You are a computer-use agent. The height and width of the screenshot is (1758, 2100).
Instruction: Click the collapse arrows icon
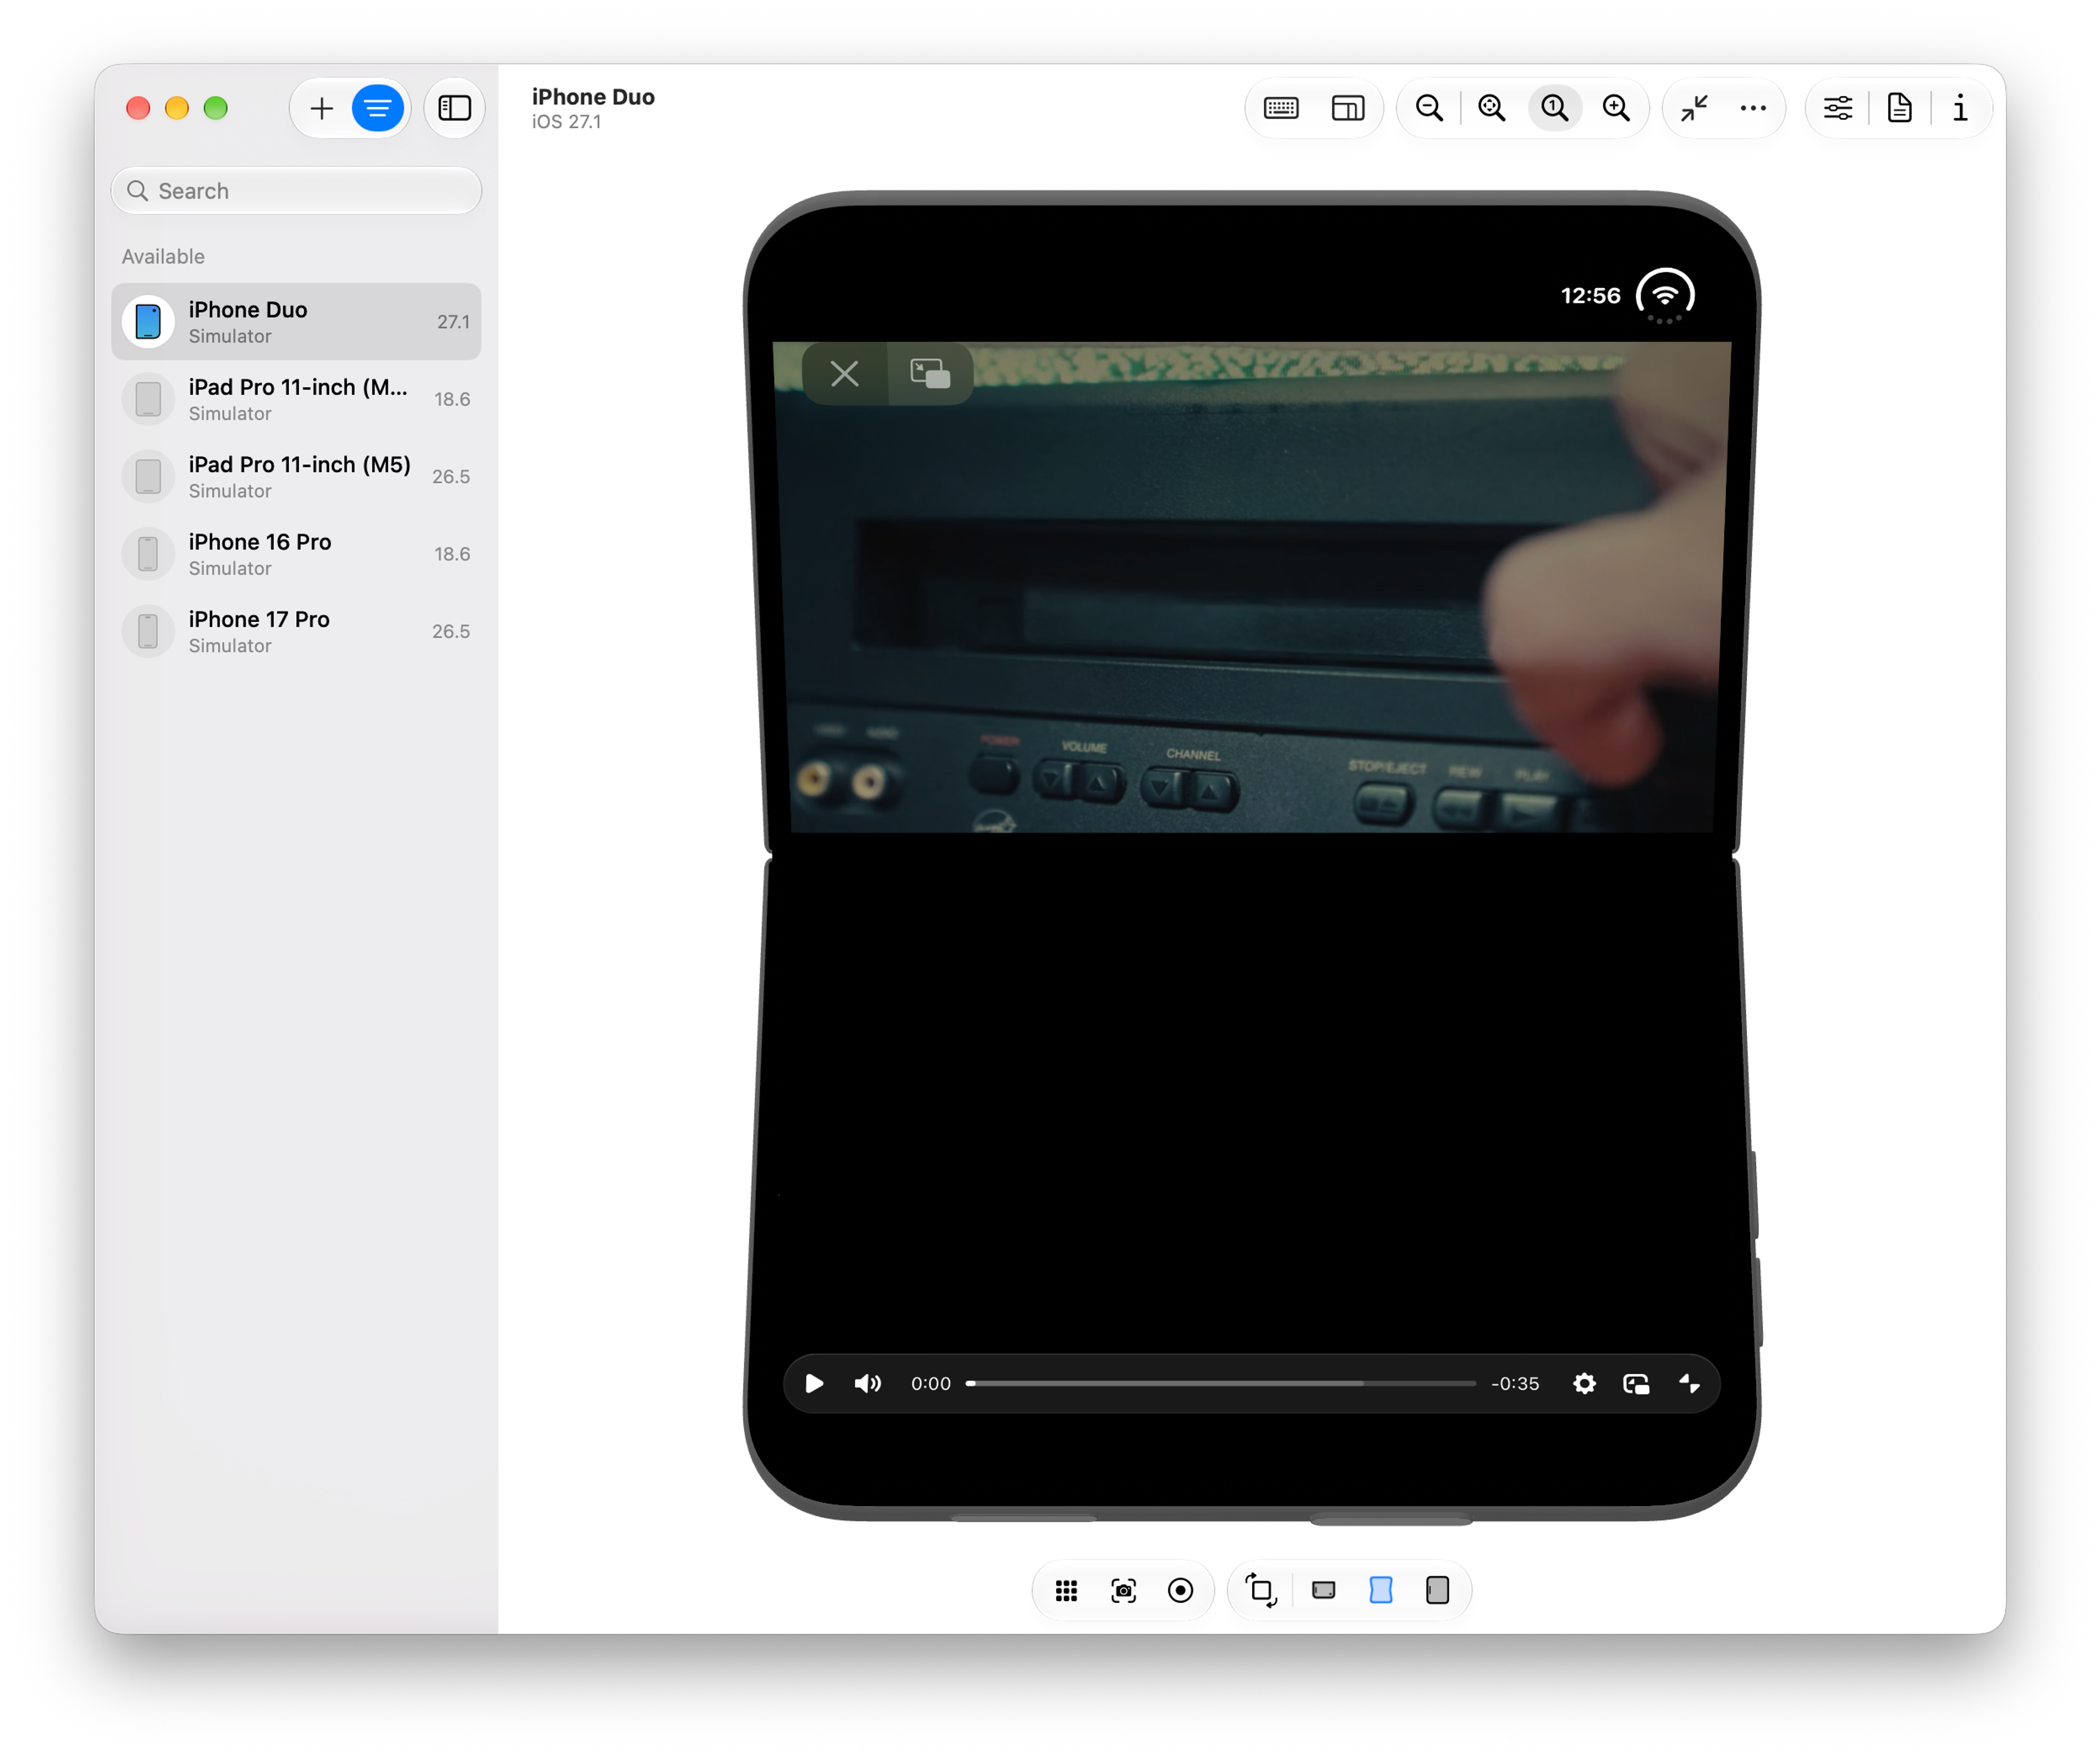1694,108
